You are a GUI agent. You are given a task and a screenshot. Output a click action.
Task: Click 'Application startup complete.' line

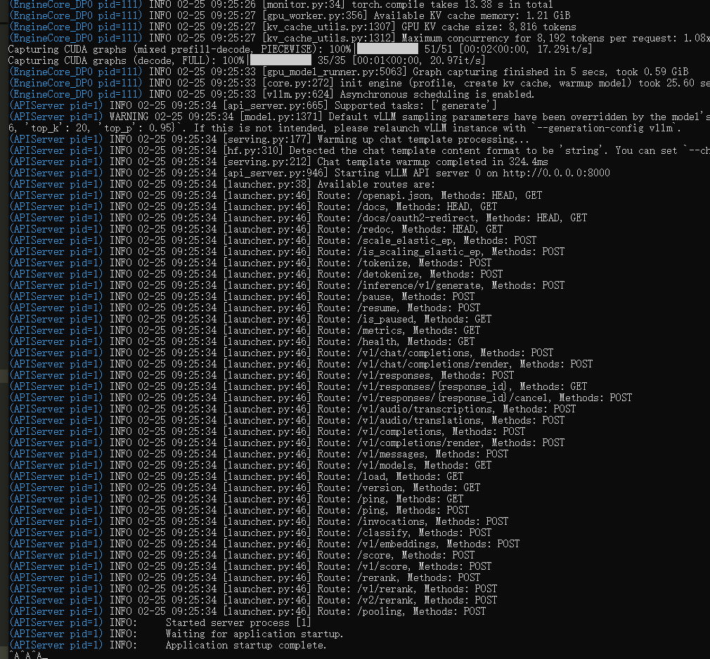tap(246, 646)
